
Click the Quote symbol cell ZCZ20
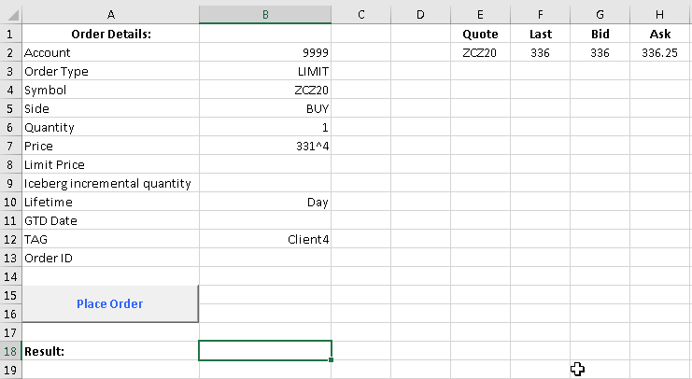(480, 53)
